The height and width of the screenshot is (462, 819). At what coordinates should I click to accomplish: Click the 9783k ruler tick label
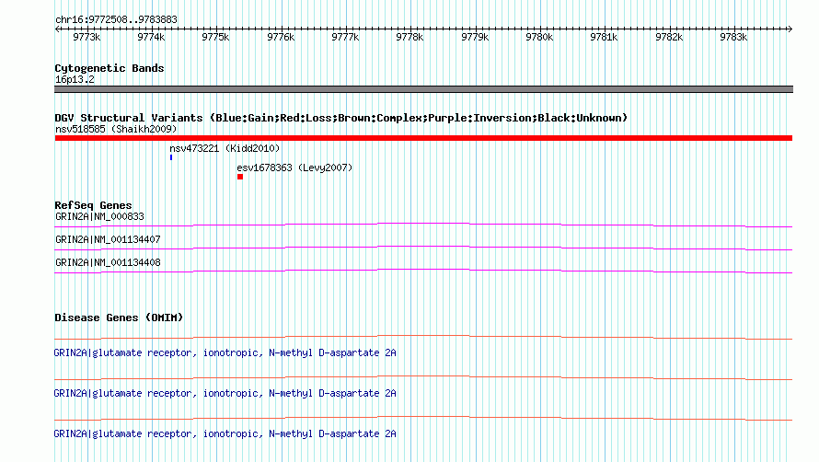pos(733,37)
